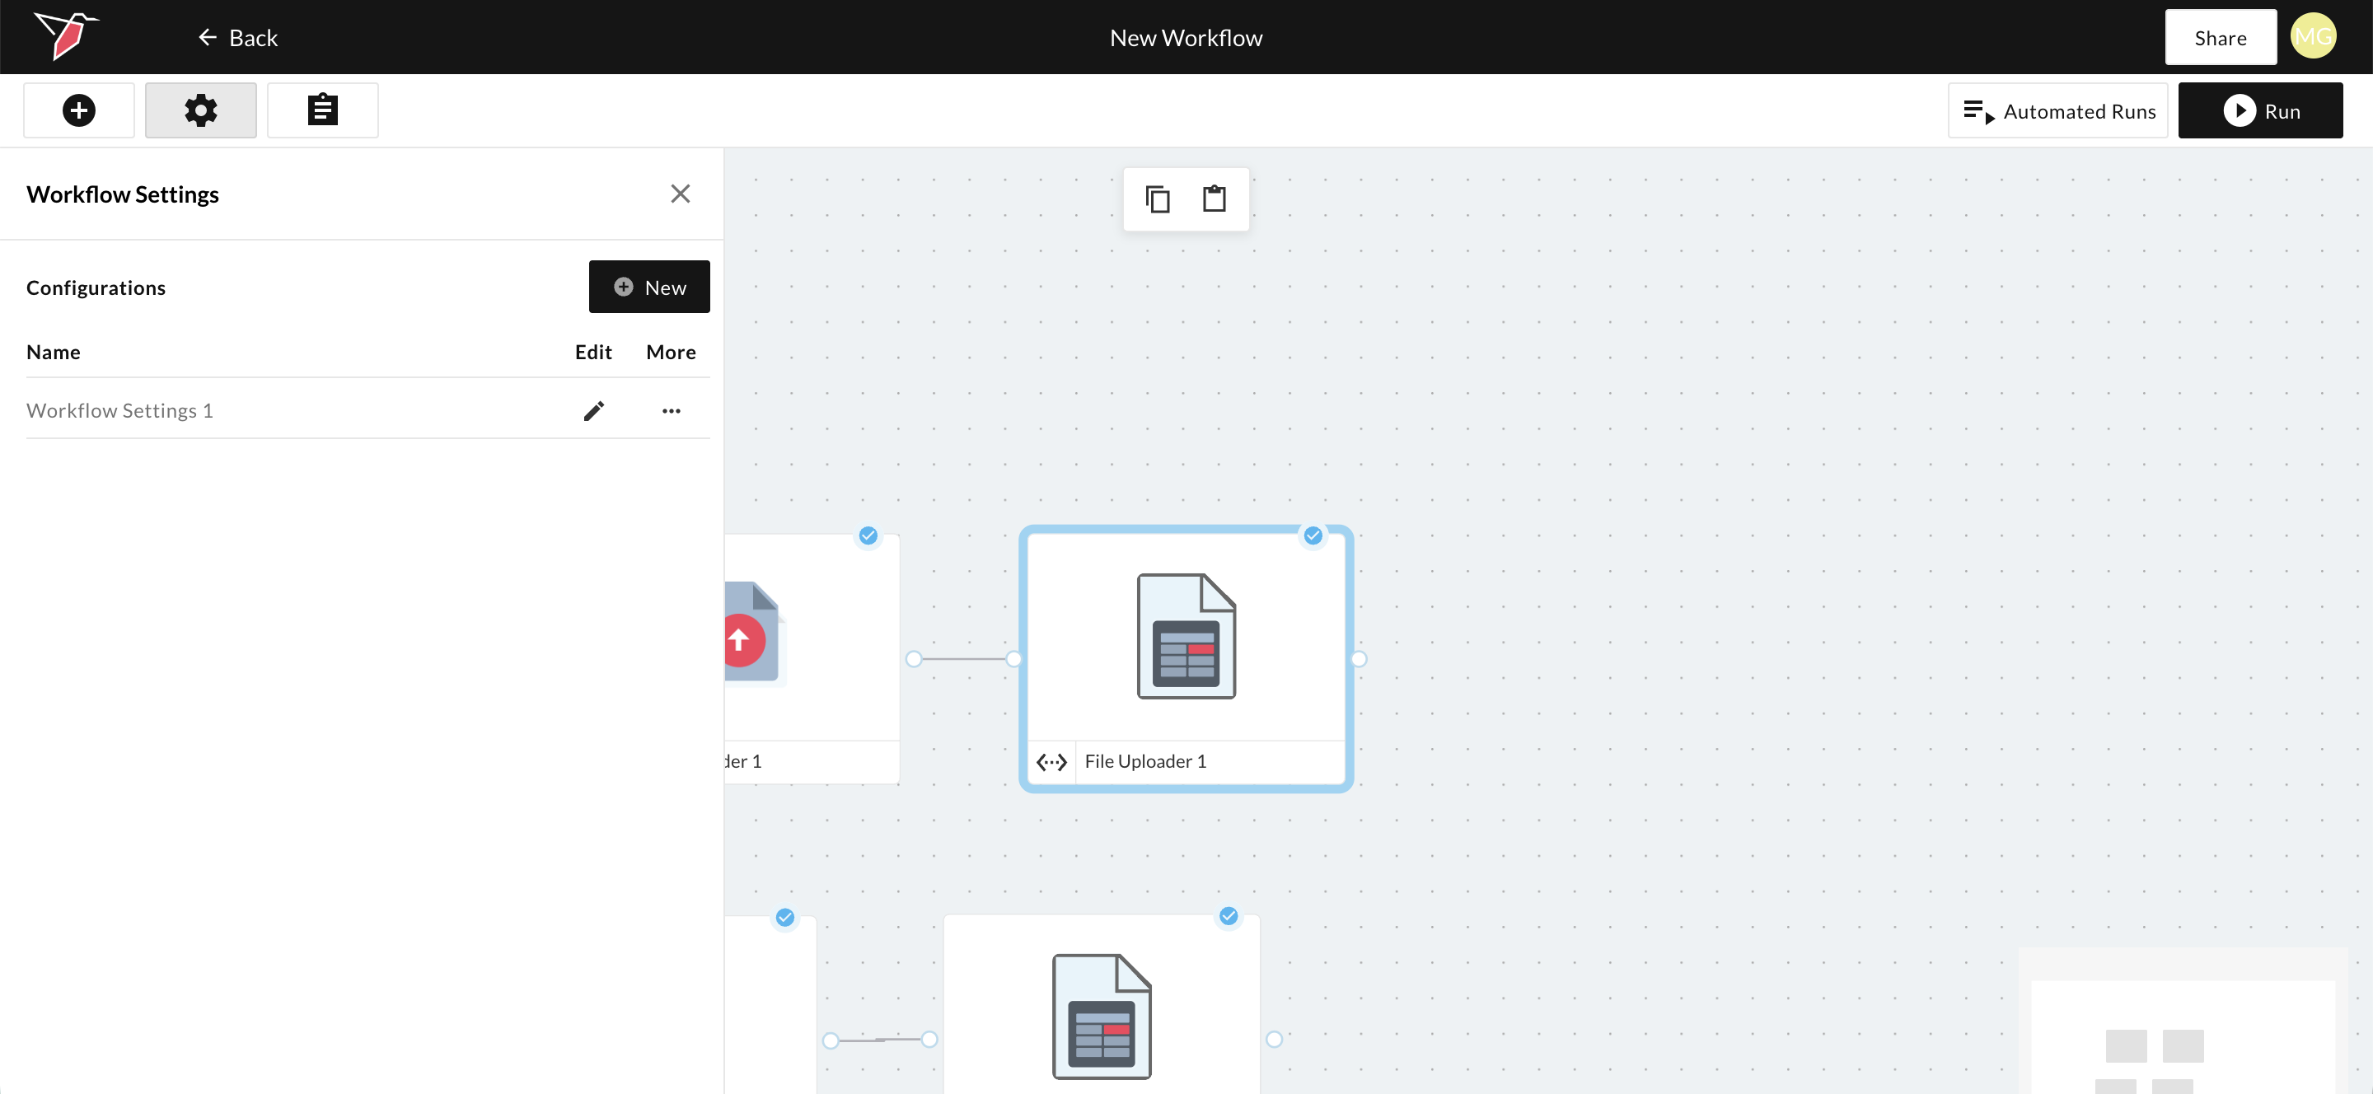
Task: Toggle checkmark on selected File Uploader 1 node
Action: [x=1313, y=535]
